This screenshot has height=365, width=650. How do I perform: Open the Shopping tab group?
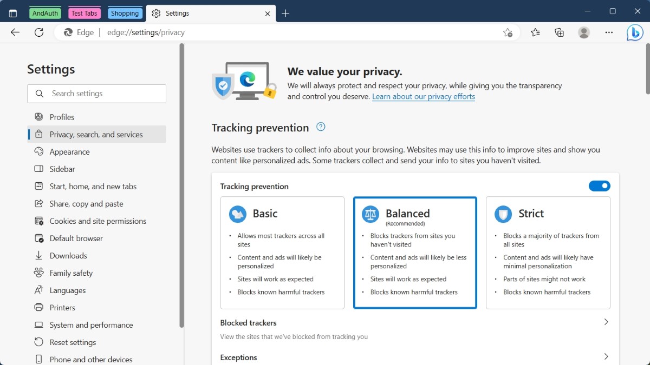coord(125,14)
